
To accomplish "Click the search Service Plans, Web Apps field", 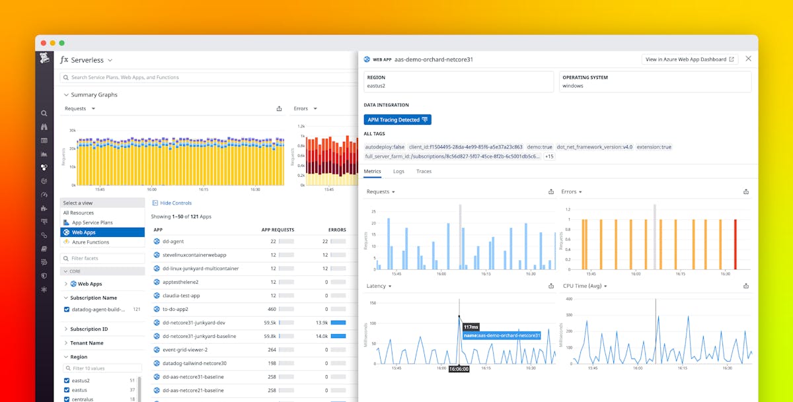I will pyautogui.click(x=208, y=77).
